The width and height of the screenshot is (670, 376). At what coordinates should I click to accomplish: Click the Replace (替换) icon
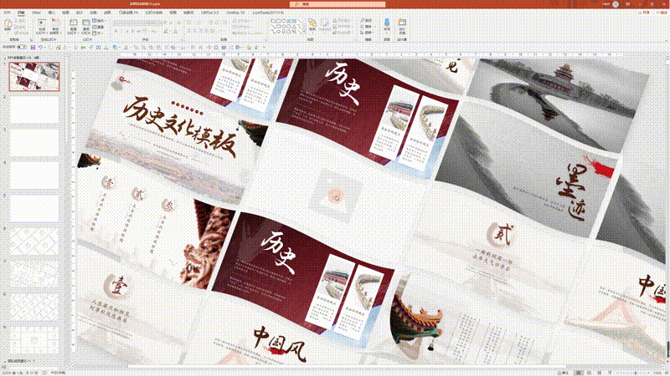(x=366, y=27)
